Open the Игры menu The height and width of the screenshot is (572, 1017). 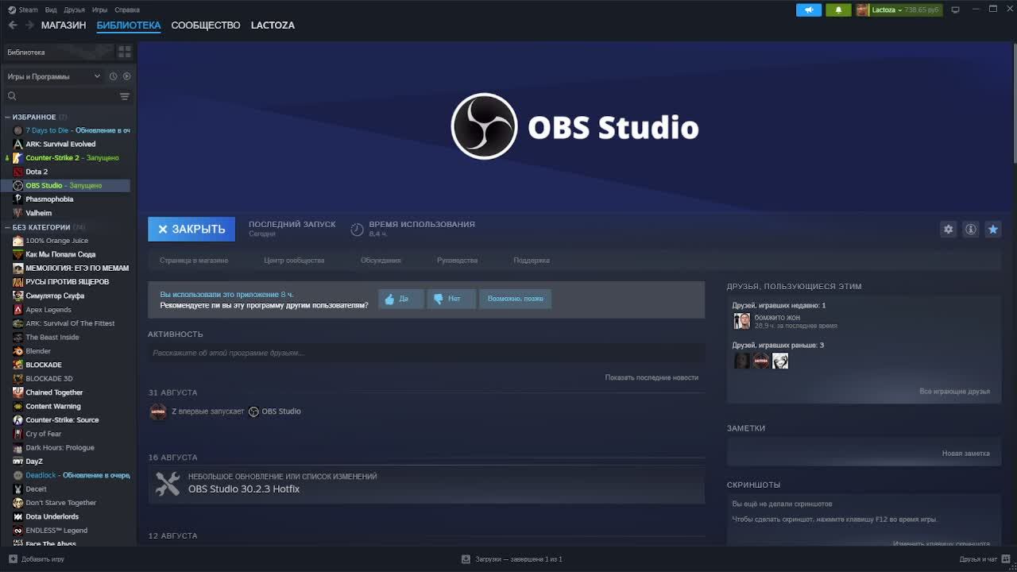tap(99, 10)
